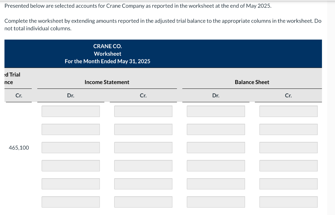Click the first Income Statement Dr. input field
This screenshot has width=335, height=215.
[71, 111]
